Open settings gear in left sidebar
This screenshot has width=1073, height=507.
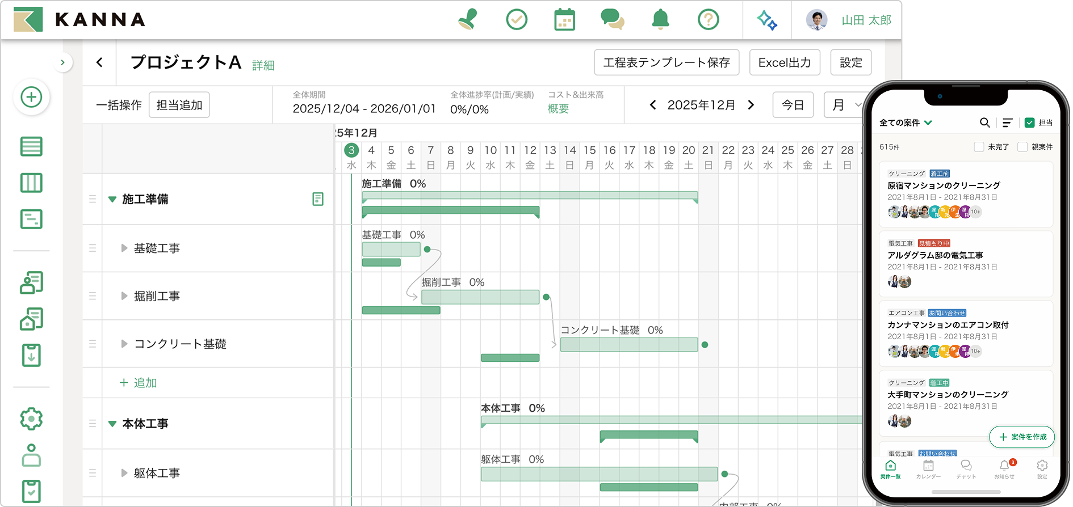31,419
